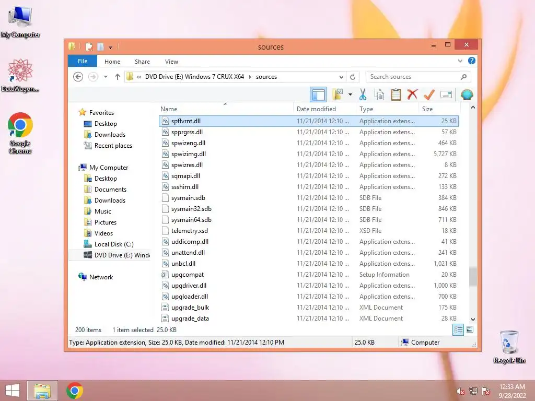Open the Folder Options toolbar icon
Viewport: 535px width, 401px height.
click(x=338, y=95)
